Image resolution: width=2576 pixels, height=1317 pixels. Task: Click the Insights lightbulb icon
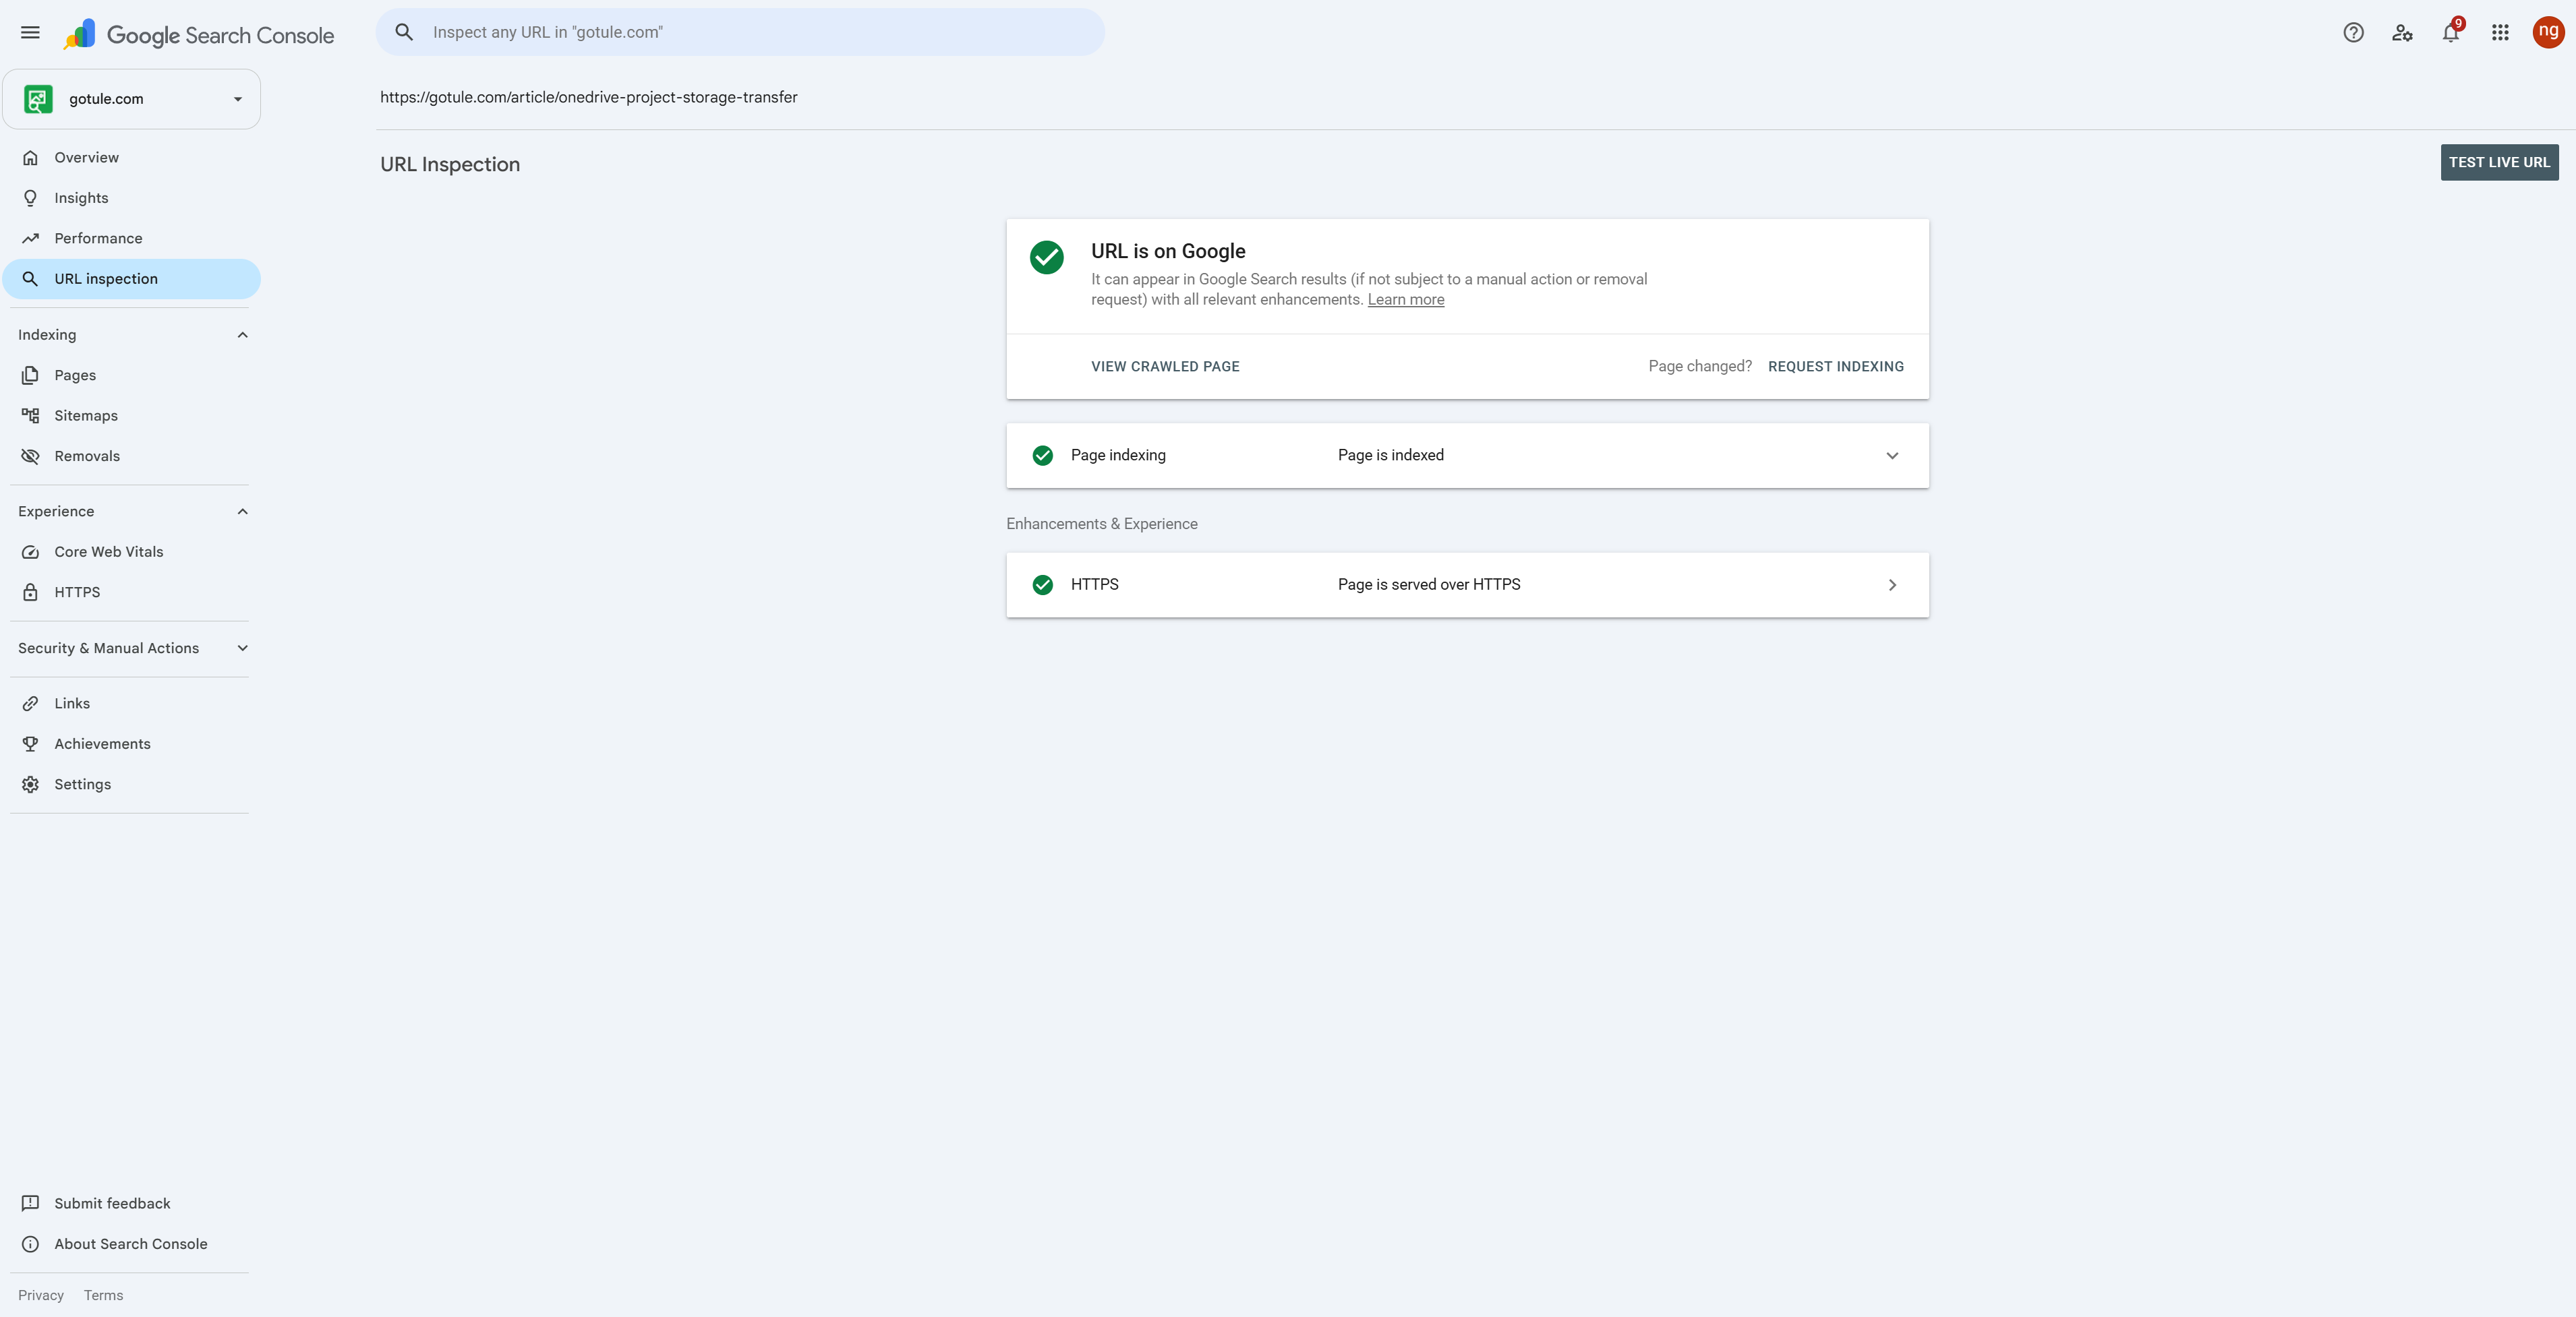(x=31, y=198)
